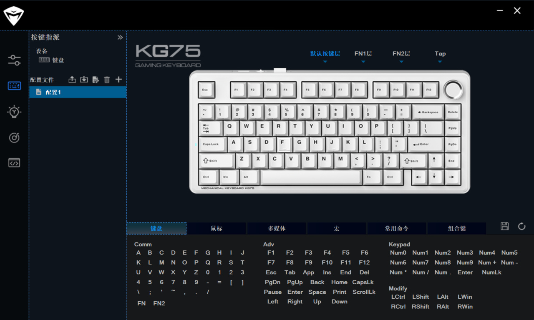The image size is (534, 320).
Task: Save key assignments with floppy disk icon
Action: [505, 226]
